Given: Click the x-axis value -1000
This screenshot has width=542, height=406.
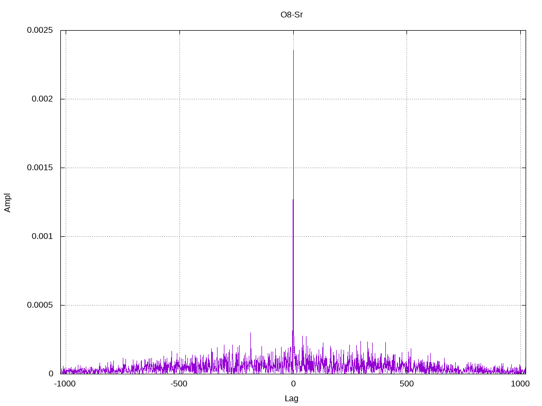Looking at the screenshot, I should [x=65, y=384].
